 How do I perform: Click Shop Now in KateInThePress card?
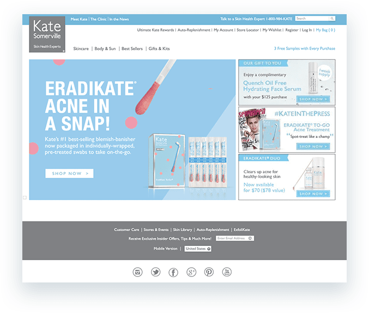(313, 147)
